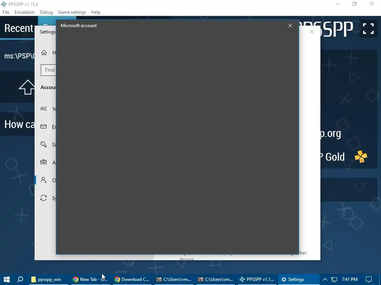This screenshot has height=285, width=381.
Task: Click the 7:41 PM clock
Action: click(349, 279)
